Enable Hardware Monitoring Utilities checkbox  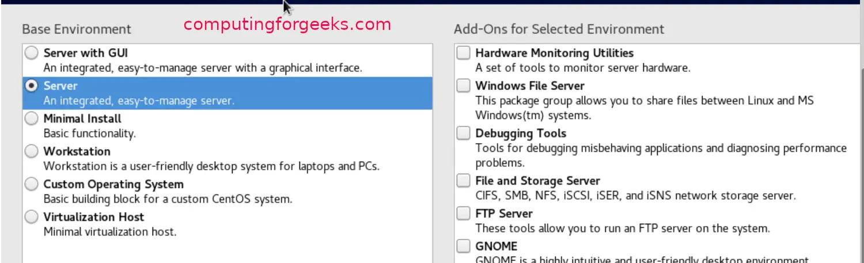click(x=463, y=53)
